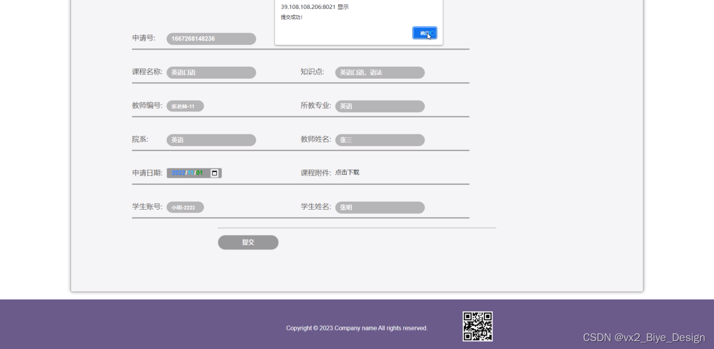Click the 申请日期 date input field

tap(194, 173)
